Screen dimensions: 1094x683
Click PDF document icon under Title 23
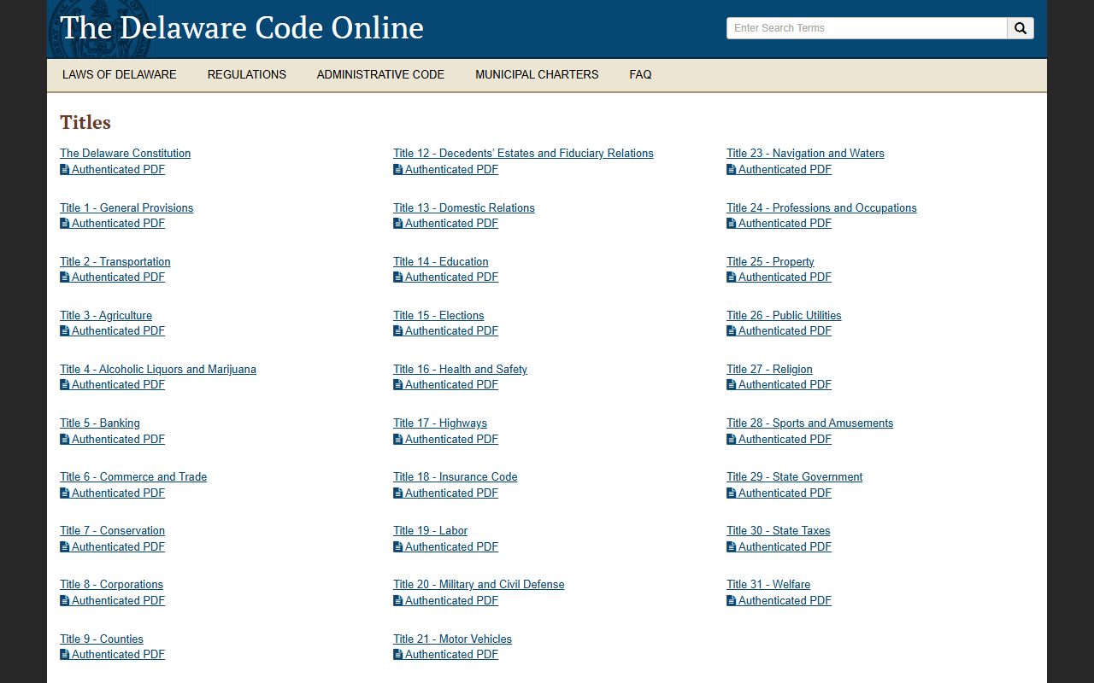pyautogui.click(x=732, y=169)
